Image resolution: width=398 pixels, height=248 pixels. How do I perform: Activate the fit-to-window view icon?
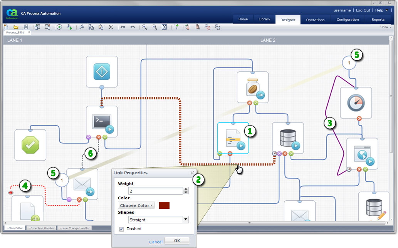tap(164, 26)
